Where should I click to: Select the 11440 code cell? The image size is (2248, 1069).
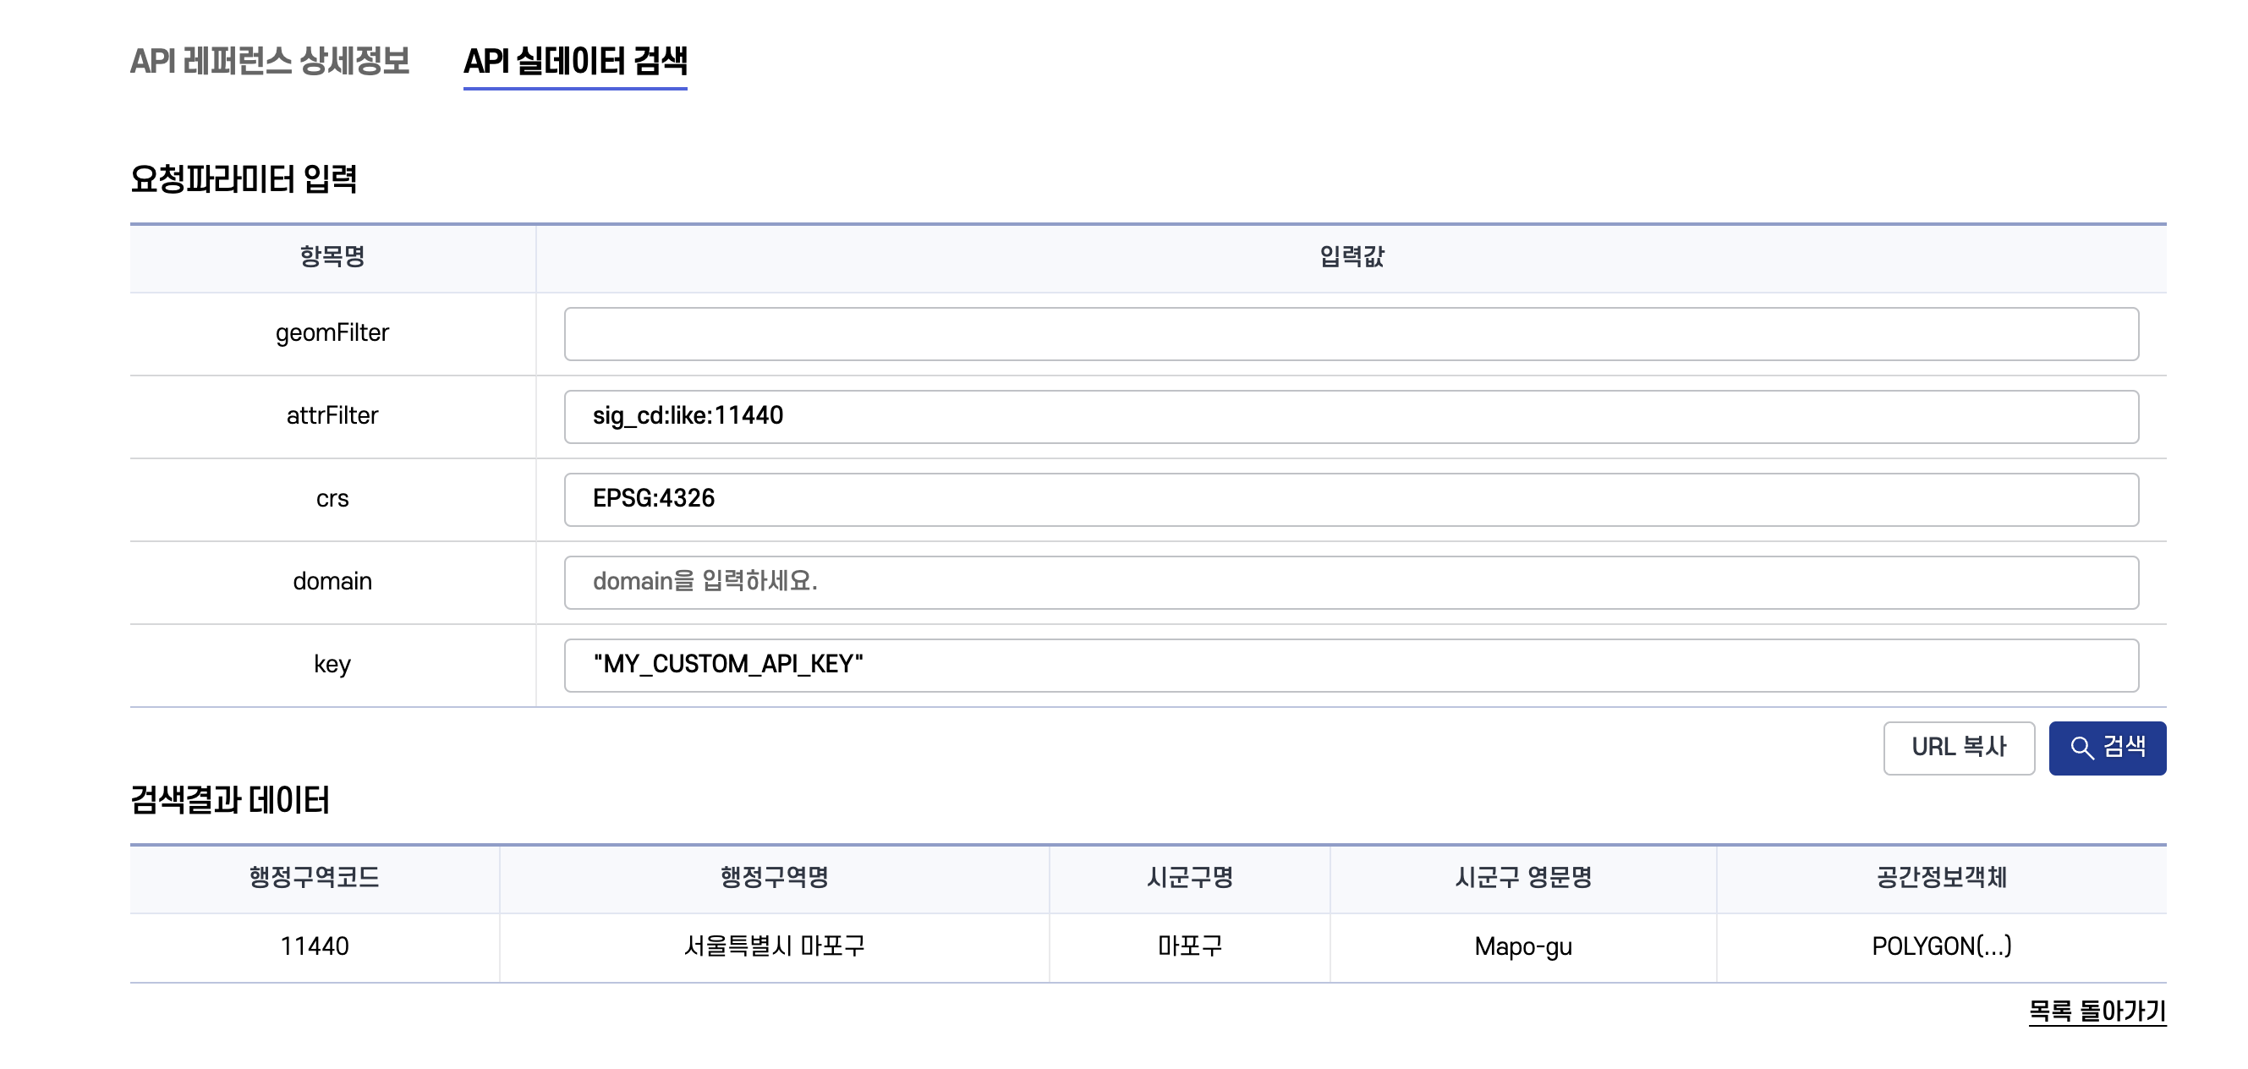tap(314, 946)
